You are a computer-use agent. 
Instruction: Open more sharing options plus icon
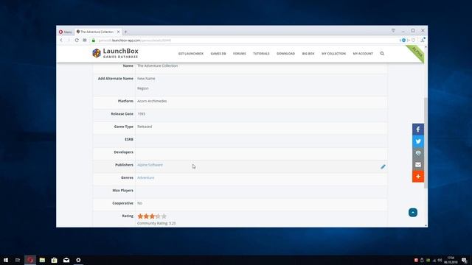[x=418, y=177]
